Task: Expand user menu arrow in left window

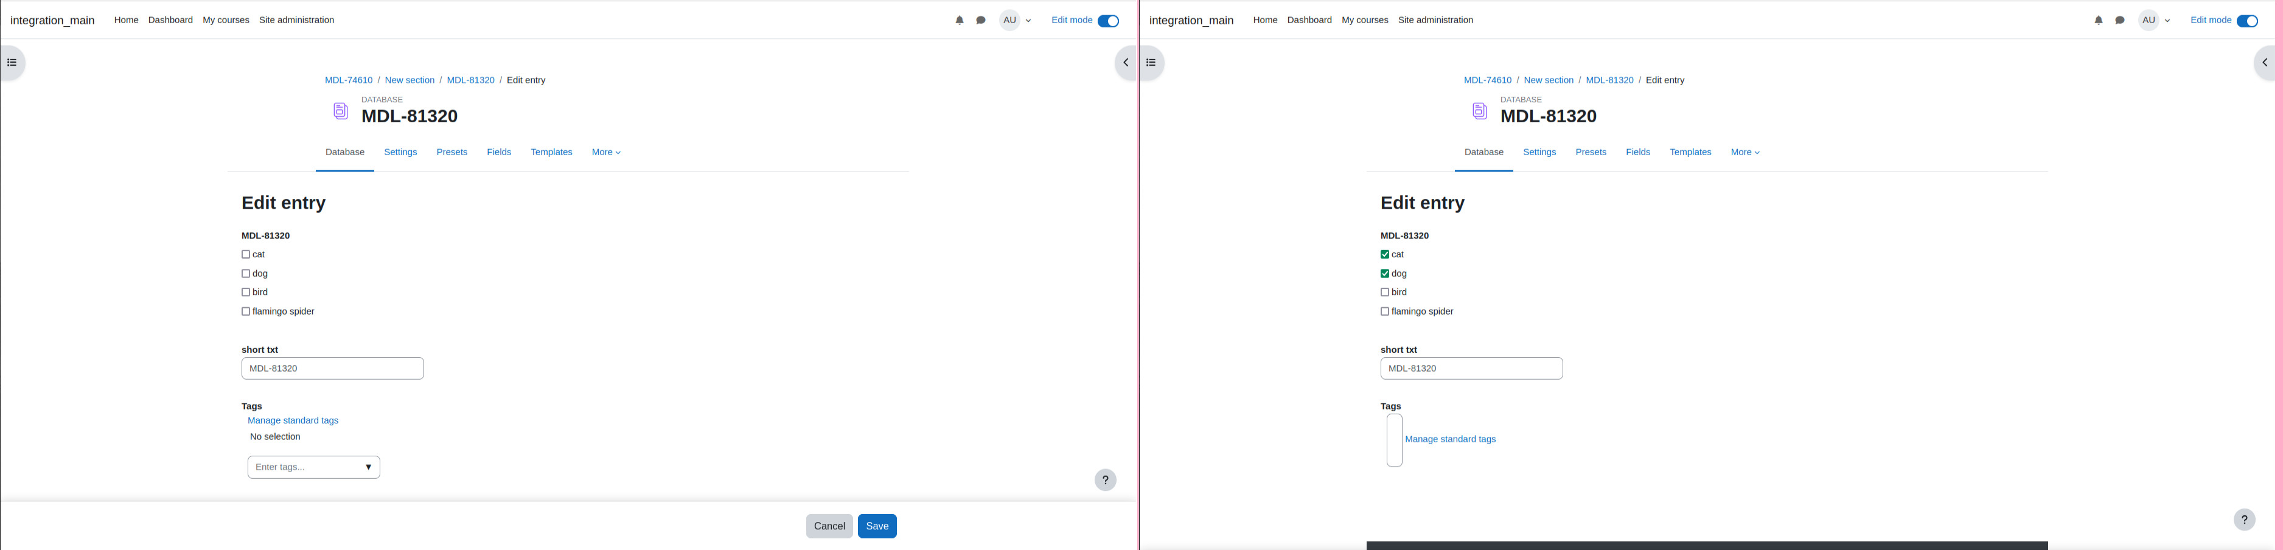Action: coord(1028,21)
